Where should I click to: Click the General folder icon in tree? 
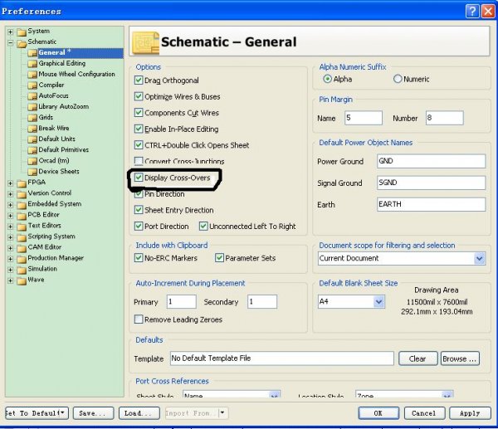click(32, 53)
